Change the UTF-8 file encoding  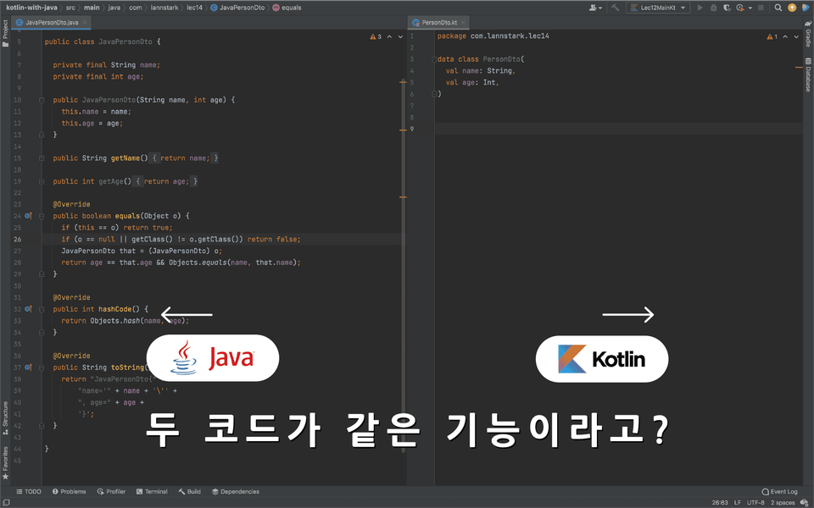[x=755, y=503]
